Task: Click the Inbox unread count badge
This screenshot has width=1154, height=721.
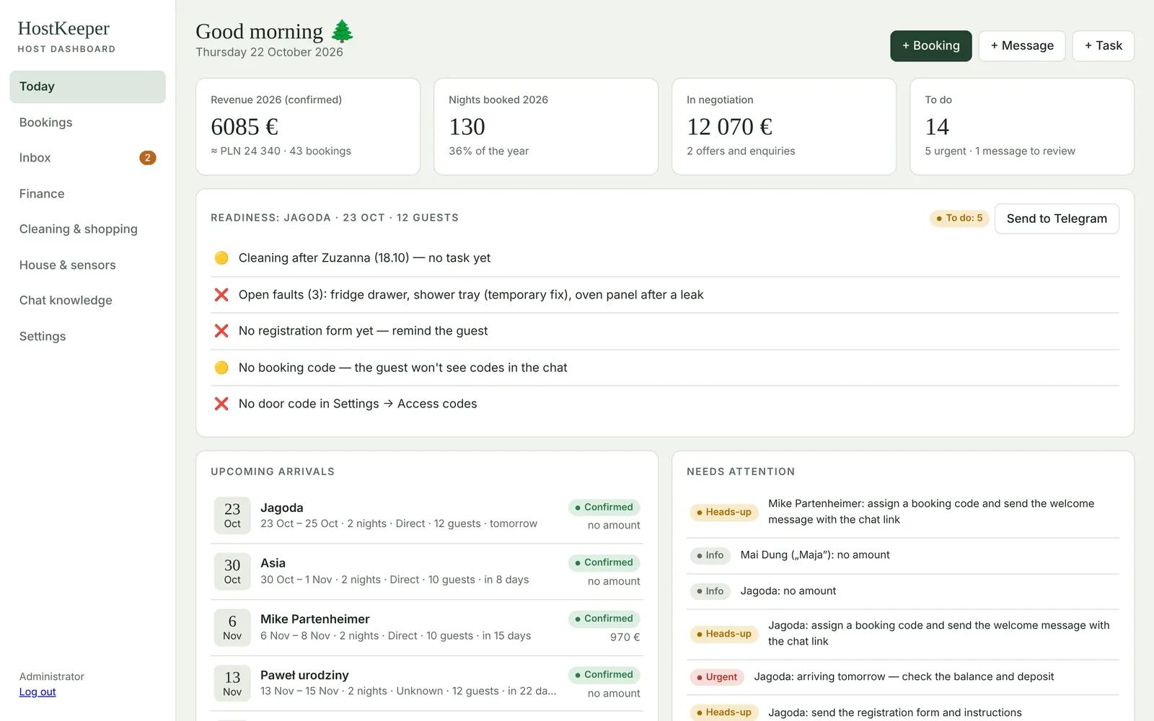Action: (x=148, y=158)
